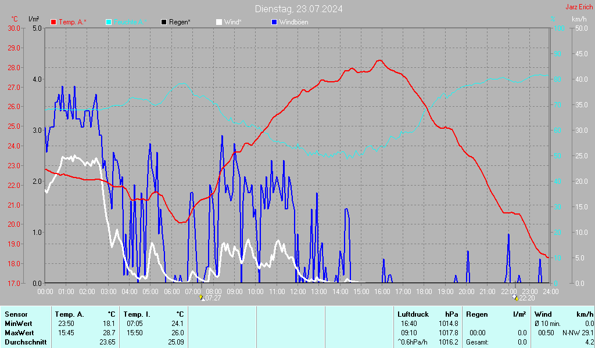Click the average value '23.65'
Screen dimensions: 595x348
pos(107,342)
